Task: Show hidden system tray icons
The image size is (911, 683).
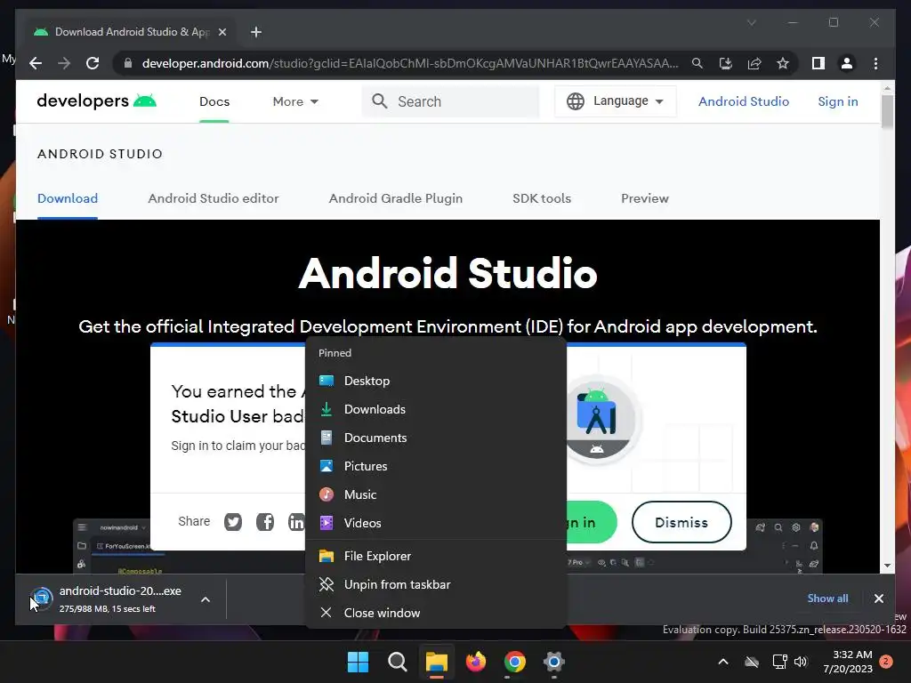Action: click(x=723, y=662)
